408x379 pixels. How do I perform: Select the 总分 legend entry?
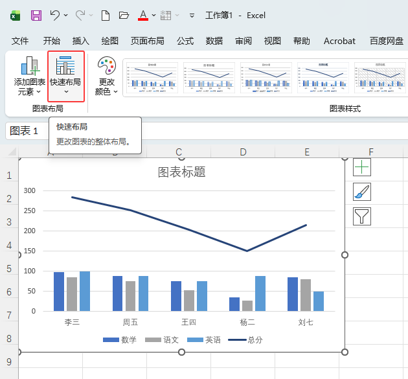pos(245,339)
